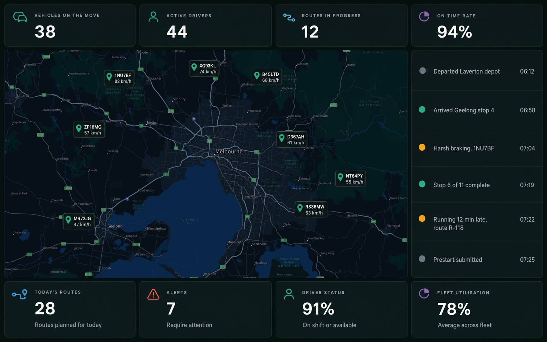Image resolution: width=547 pixels, height=342 pixels.
Task: Click the 78% fleet utilisation value
Action: tap(454, 309)
